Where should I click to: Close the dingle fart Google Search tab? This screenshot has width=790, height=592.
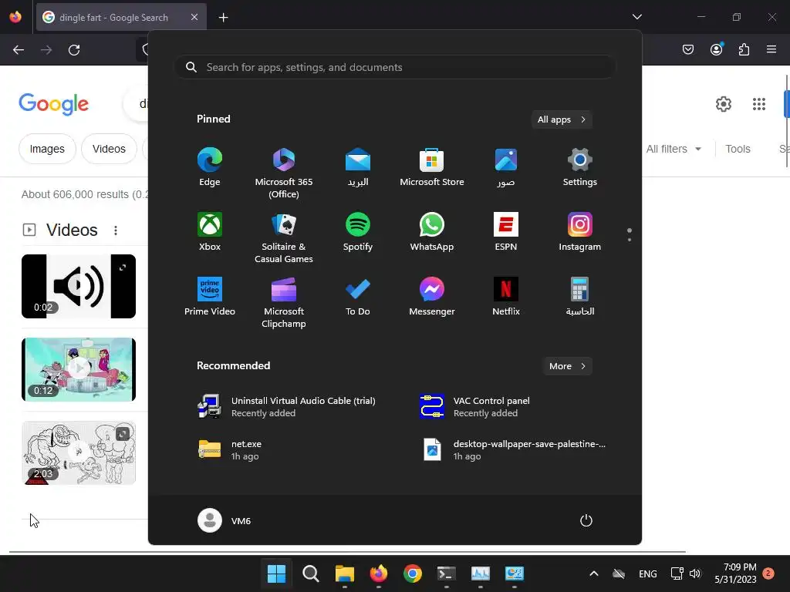pyautogui.click(x=194, y=17)
